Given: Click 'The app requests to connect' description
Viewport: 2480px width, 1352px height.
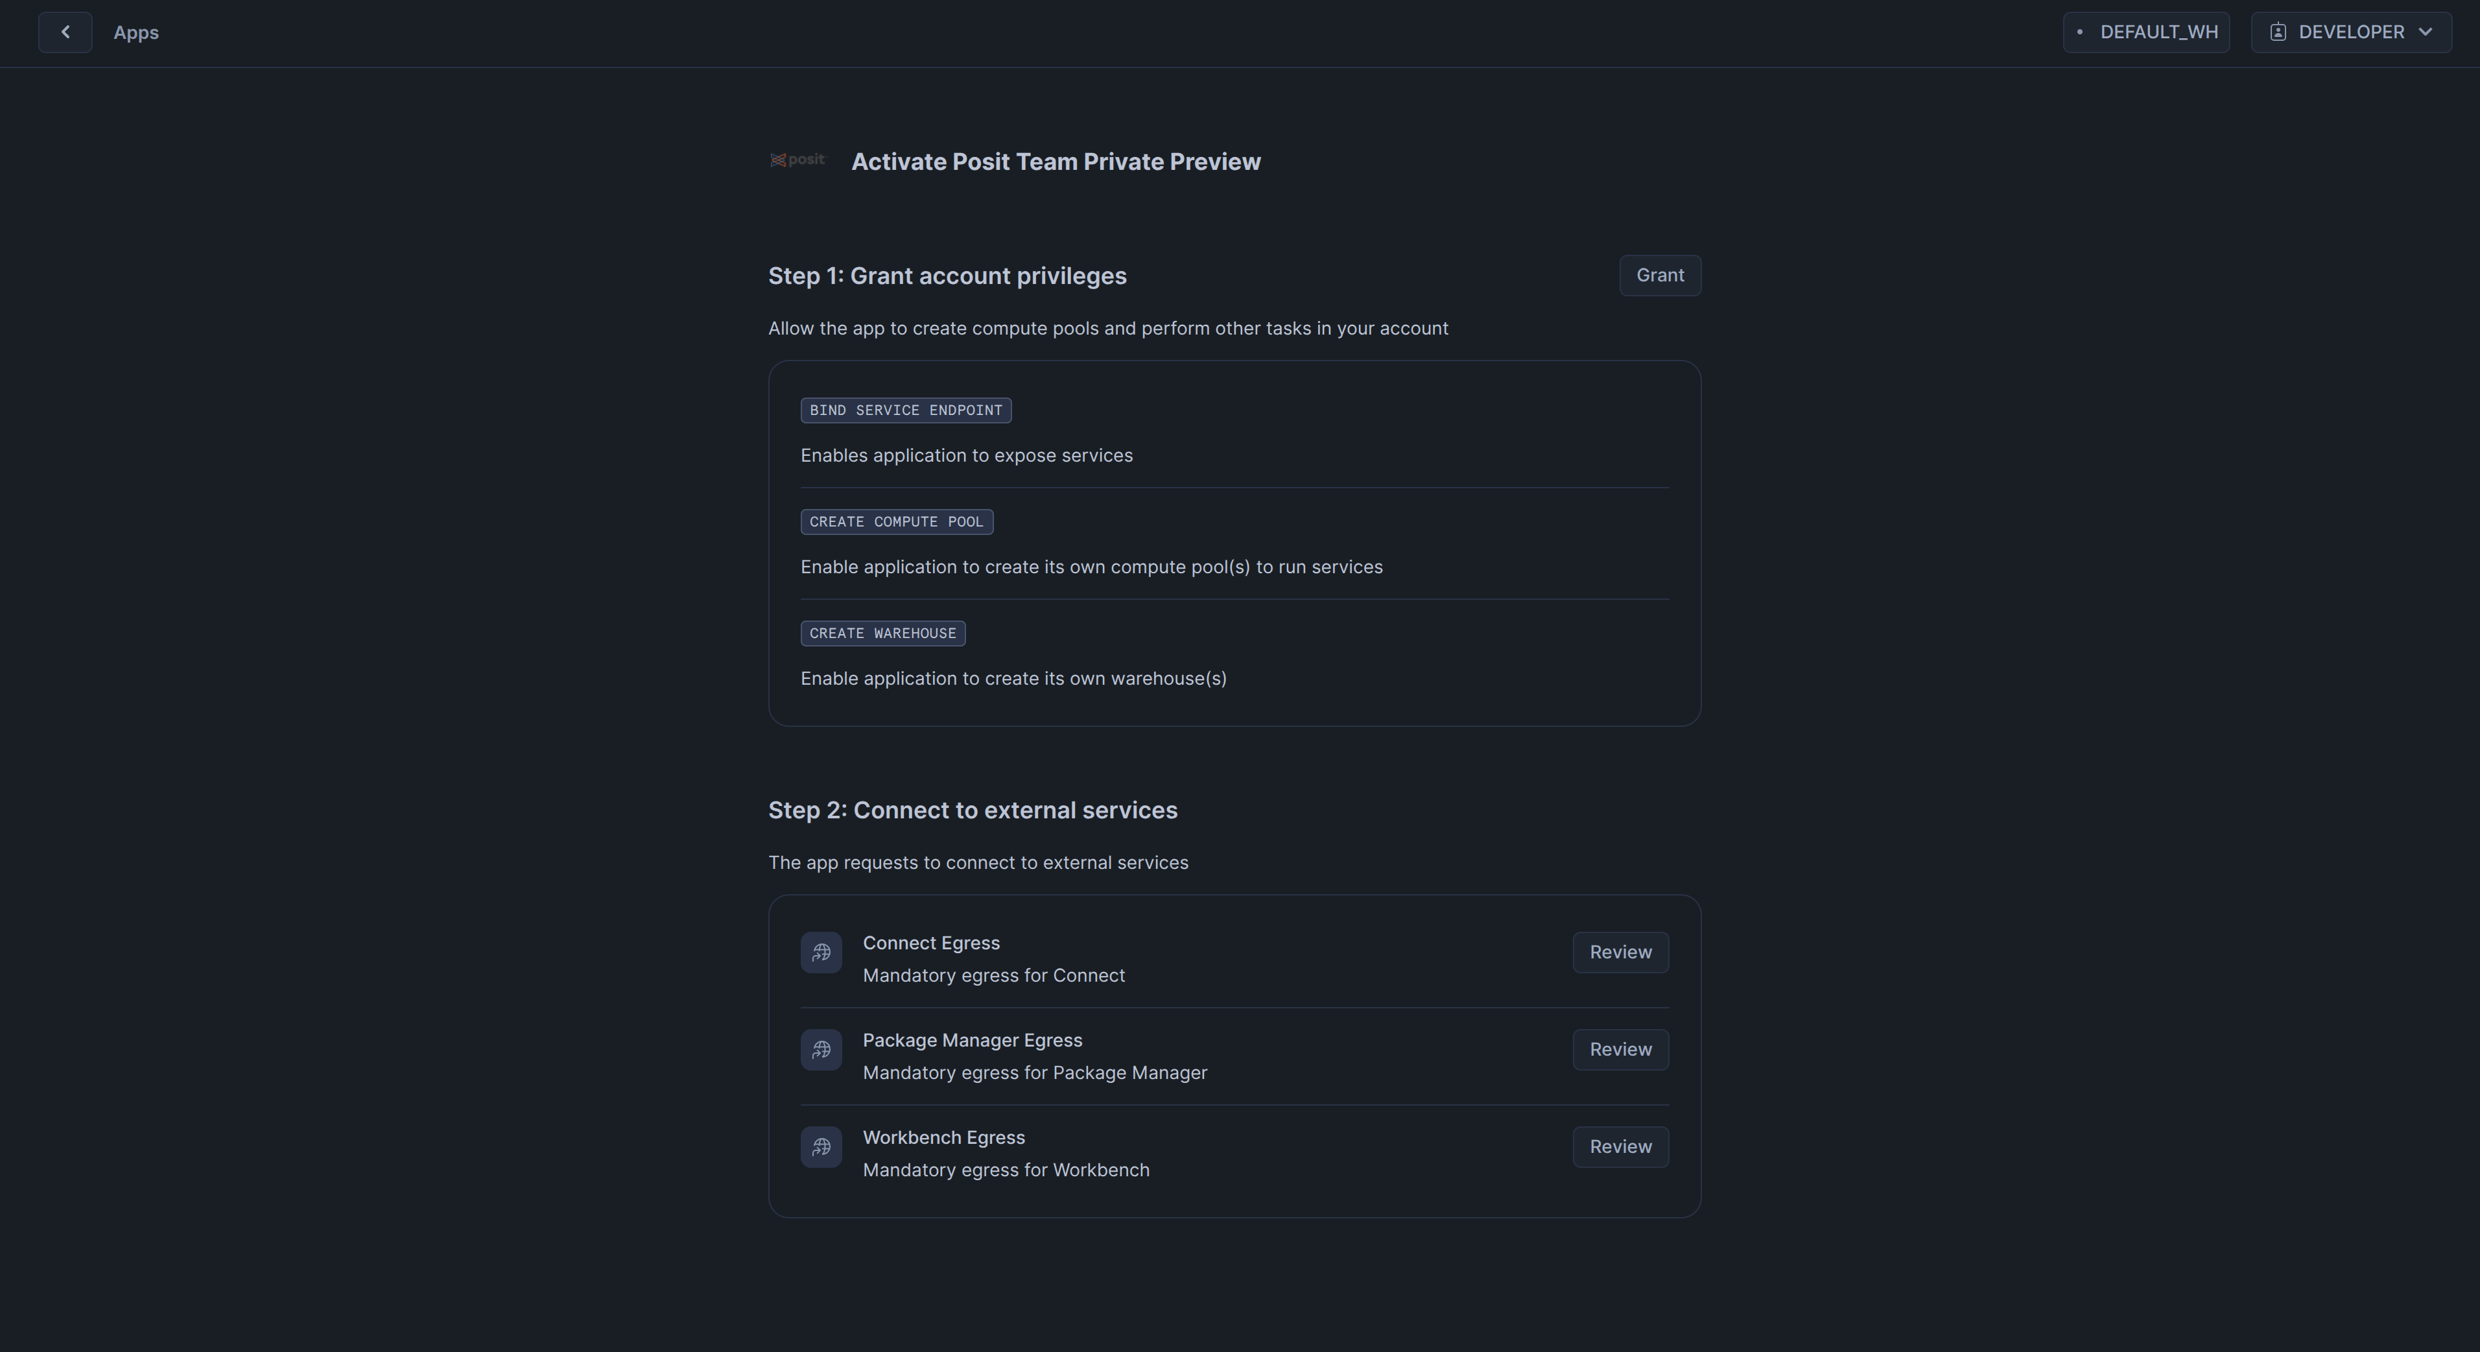Looking at the screenshot, I should (978, 863).
